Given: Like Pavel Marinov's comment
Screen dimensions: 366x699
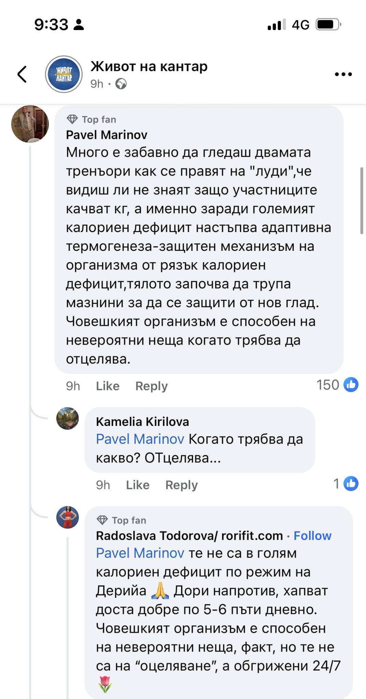Looking at the screenshot, I should pyautogui.click(x=107, y=386).
